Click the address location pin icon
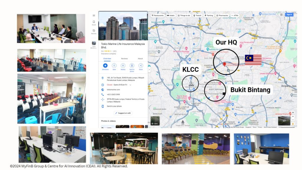The width and height of the screenshot is (302, 170). coord(103,78)
